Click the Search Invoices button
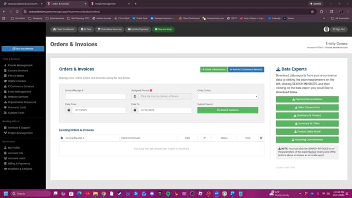The height and width of the screenshot is (198, 352). (228, 110)
